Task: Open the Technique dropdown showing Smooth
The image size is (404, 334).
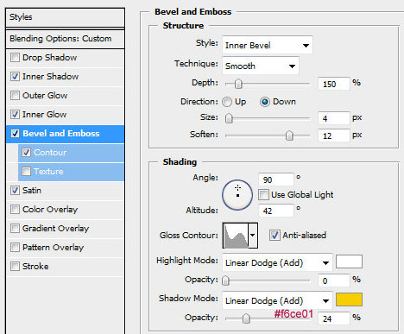Action: pyautogui.click(x=261, y=66)
